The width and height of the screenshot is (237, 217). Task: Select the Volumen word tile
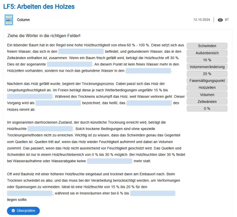pyautogui.click(x=207, y=95)
